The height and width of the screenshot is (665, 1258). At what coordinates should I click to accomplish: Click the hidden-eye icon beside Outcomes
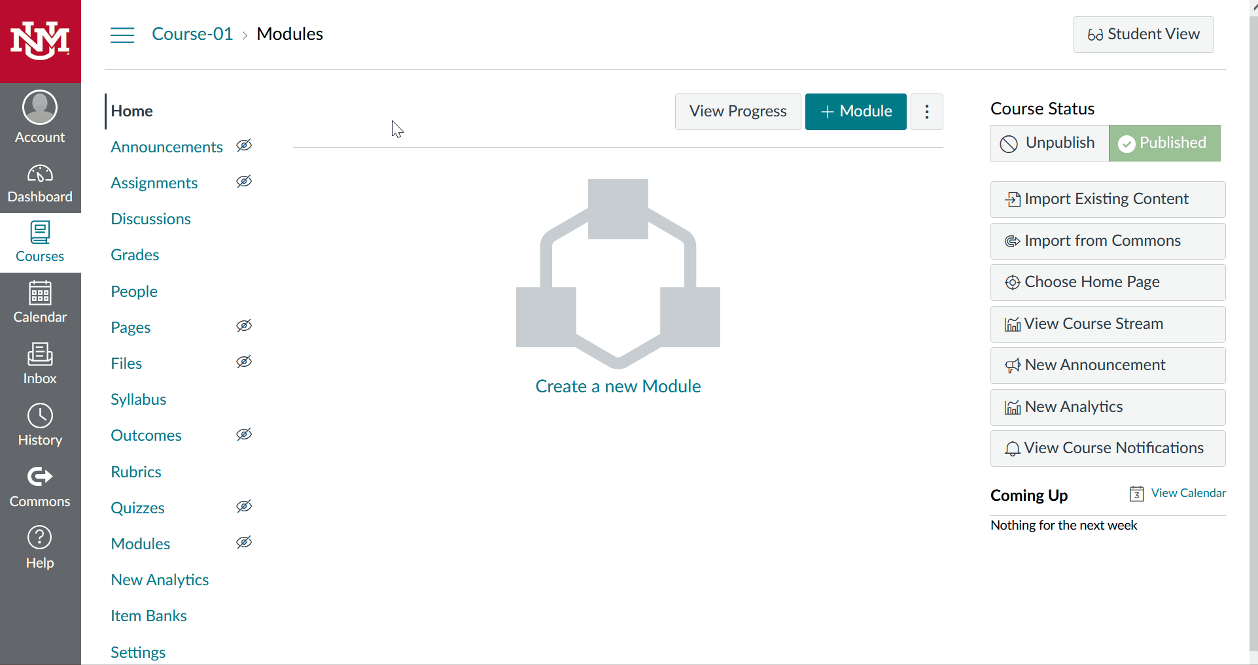[244, 434]
